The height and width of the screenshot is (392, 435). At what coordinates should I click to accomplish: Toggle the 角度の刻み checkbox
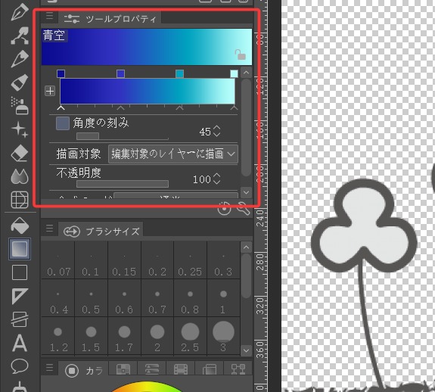click(x=63, y=123)
